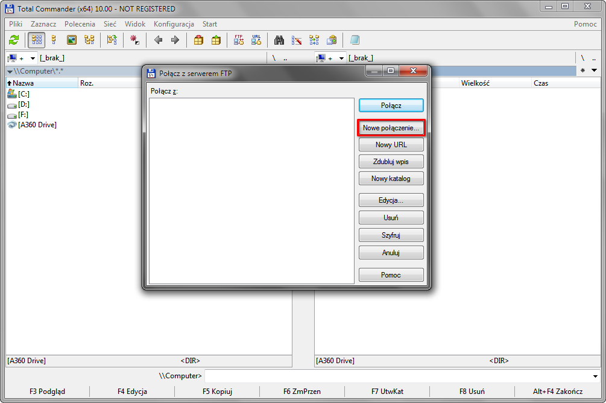Click the Anuluj button
The height and width of the screenshot is (403, 606).
tap(391, 253)
